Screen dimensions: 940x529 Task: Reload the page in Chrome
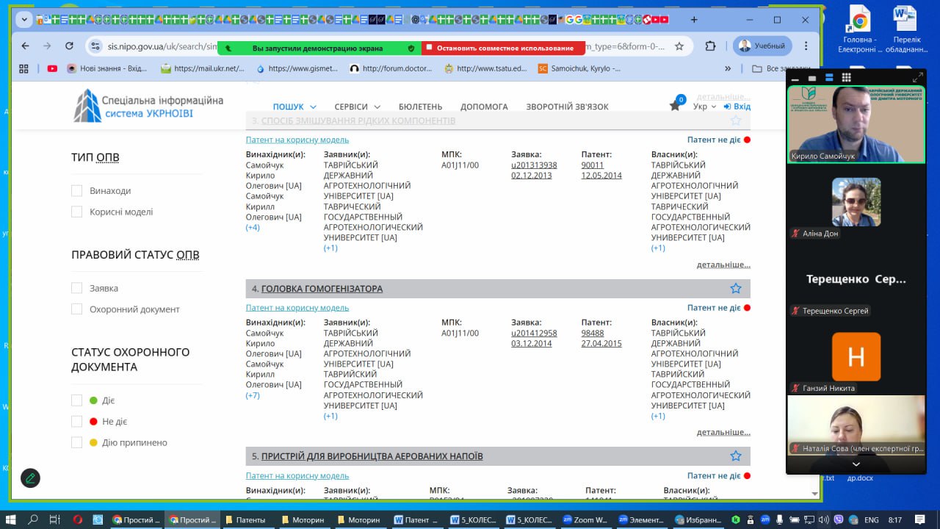pyautogui.click(x=69, y=46)
